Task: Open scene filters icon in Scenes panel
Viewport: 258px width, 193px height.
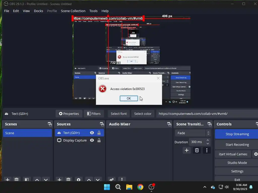Action: 27,179
